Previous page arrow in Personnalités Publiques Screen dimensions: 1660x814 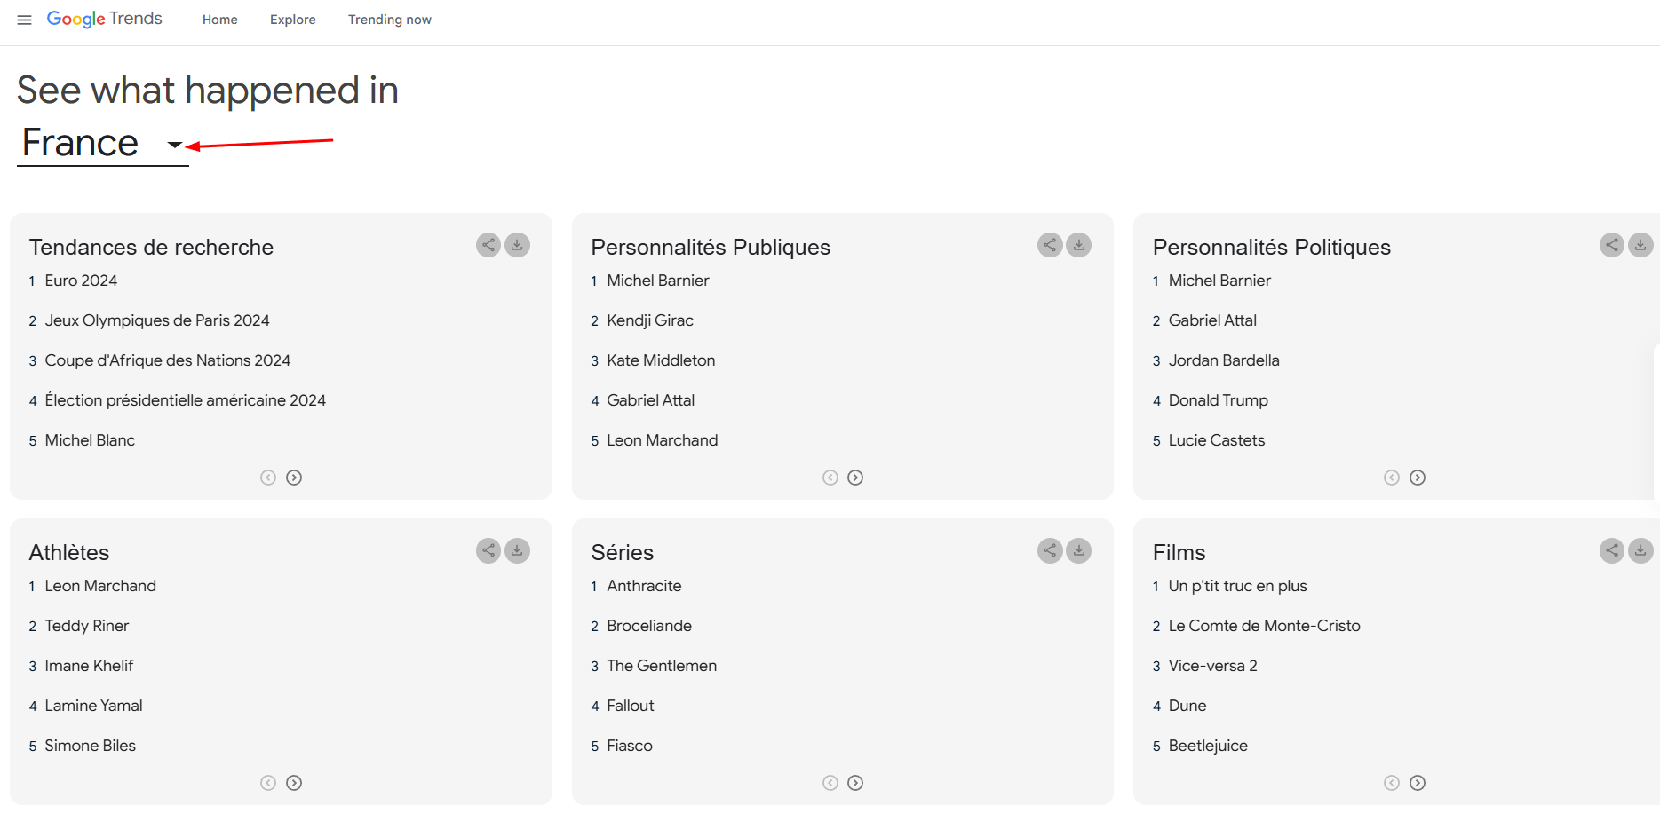point(830,478)
